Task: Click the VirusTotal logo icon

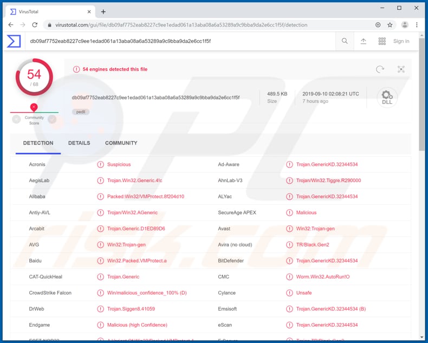Action: (x=14, y=41)
